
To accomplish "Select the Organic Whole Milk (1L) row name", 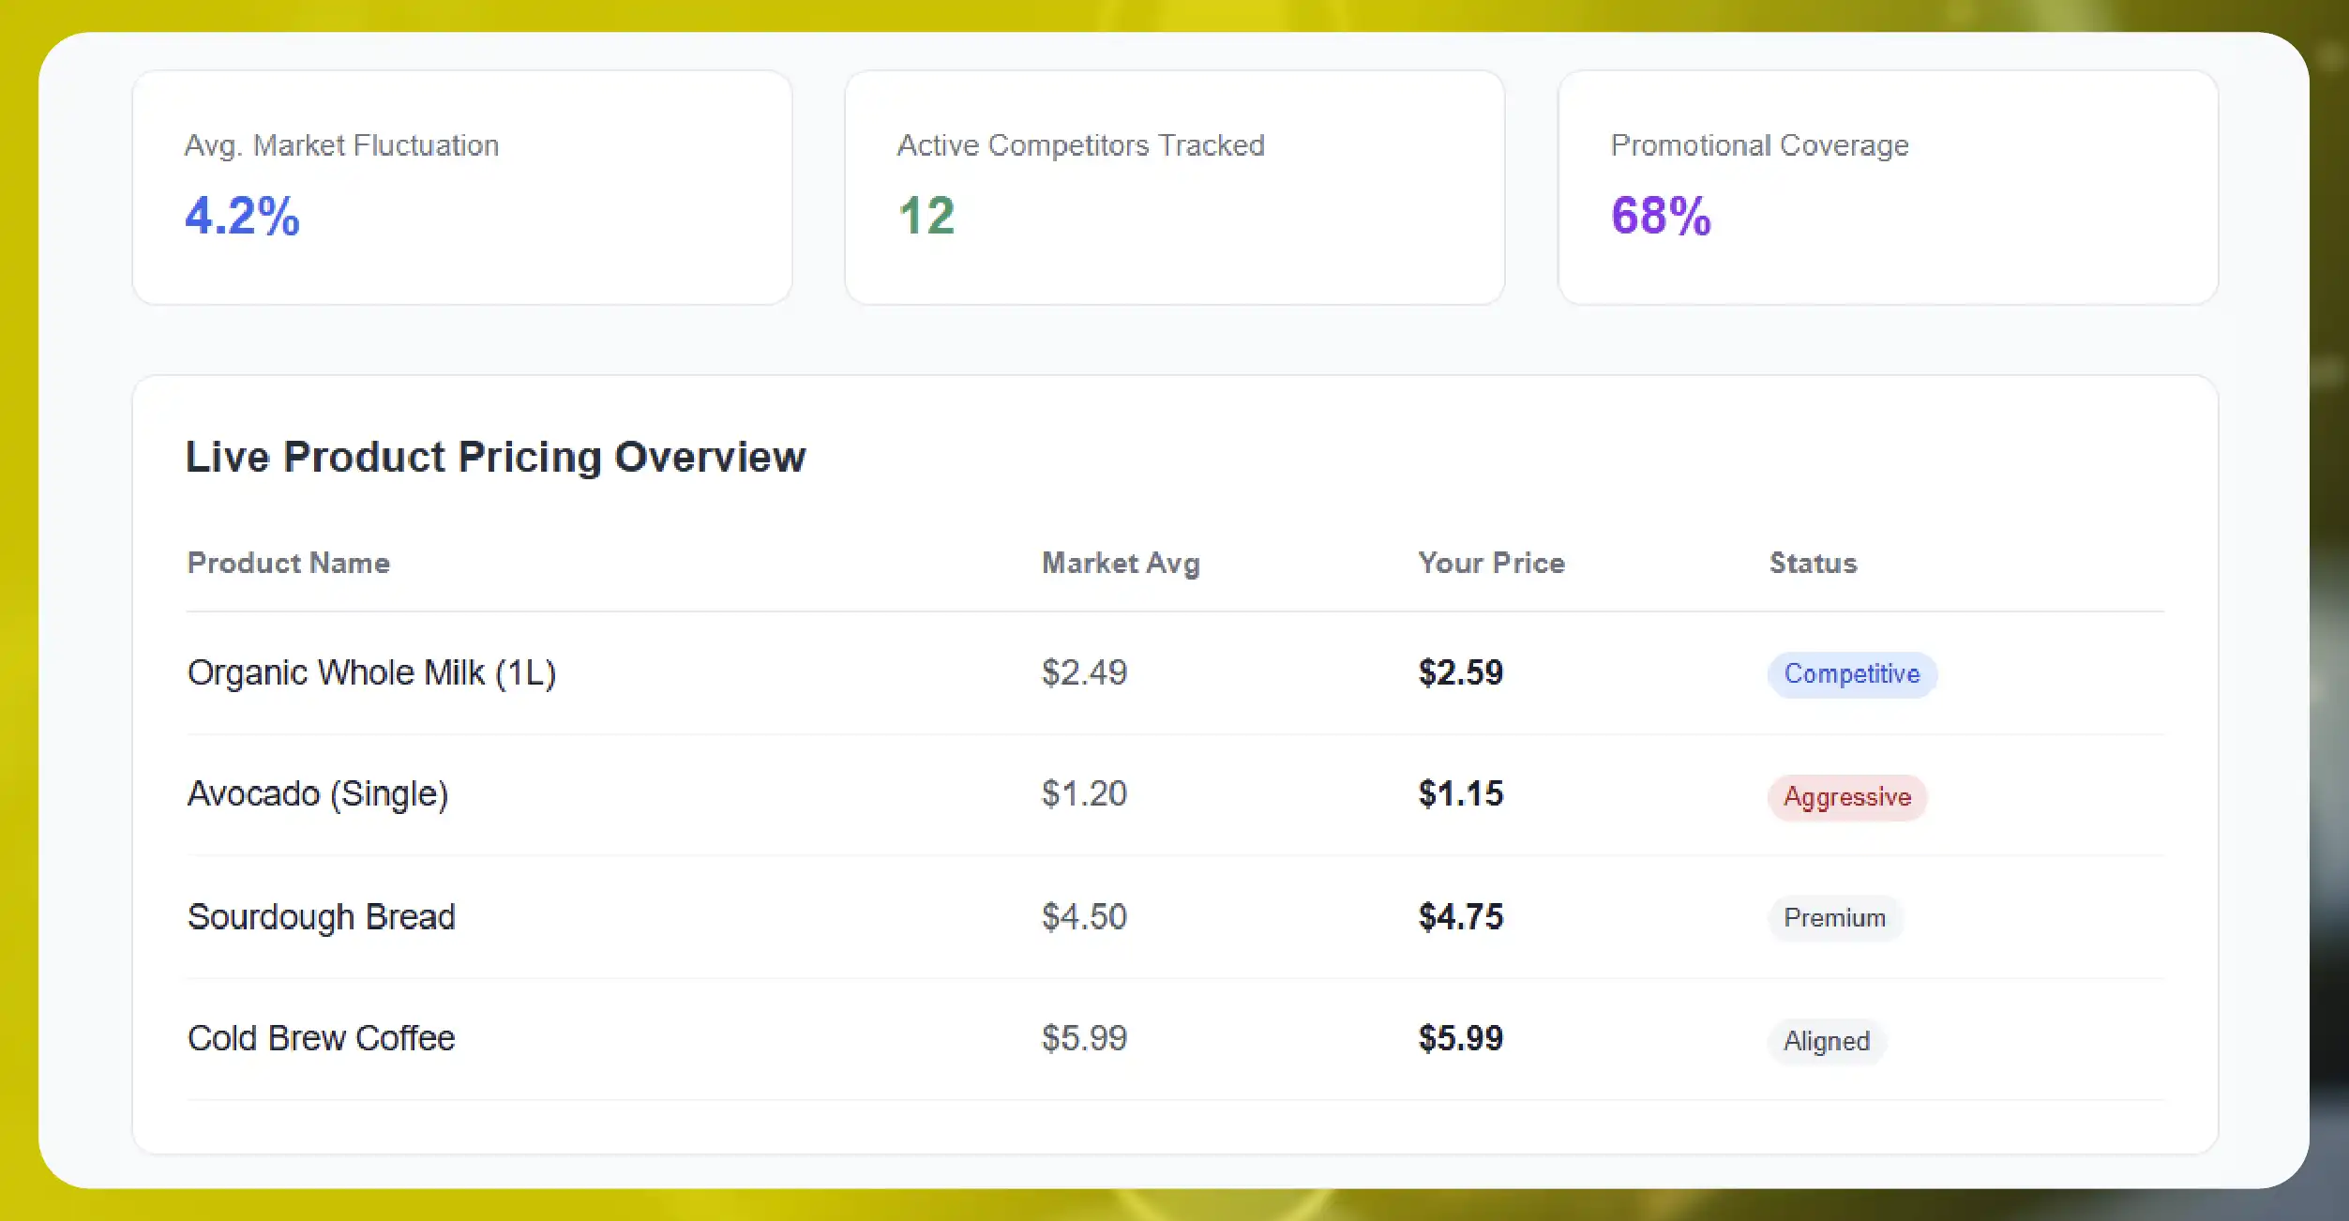I will 371,673.
